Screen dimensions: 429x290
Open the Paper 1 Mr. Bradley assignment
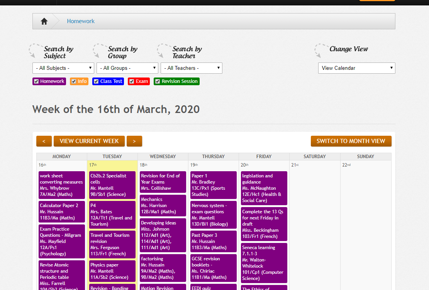(213, 185)
